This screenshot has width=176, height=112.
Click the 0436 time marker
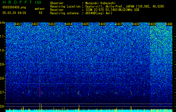102,24
